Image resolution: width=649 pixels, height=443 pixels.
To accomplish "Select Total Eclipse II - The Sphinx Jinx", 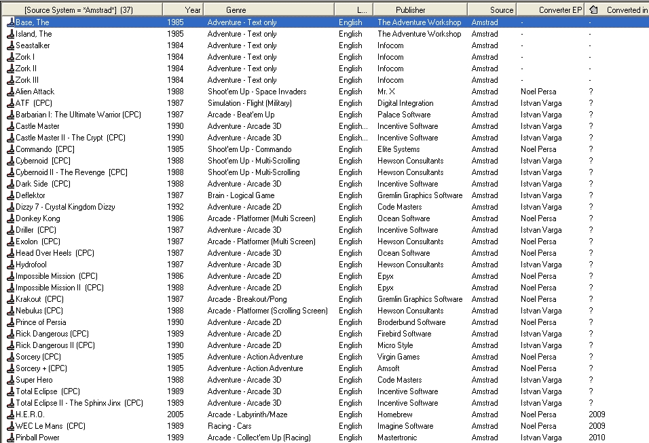I will tap(79, 403).
